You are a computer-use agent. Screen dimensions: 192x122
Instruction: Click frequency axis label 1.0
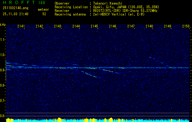(x=2, y=55)
